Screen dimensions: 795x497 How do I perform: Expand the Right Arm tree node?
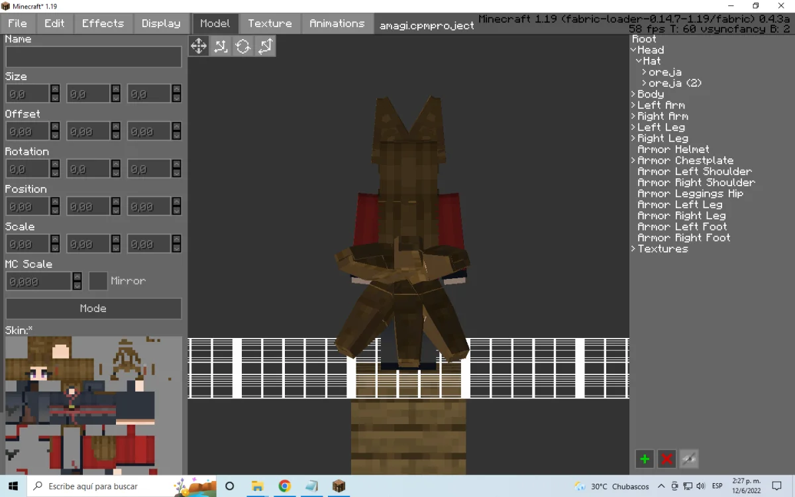[x=633, y=116]
